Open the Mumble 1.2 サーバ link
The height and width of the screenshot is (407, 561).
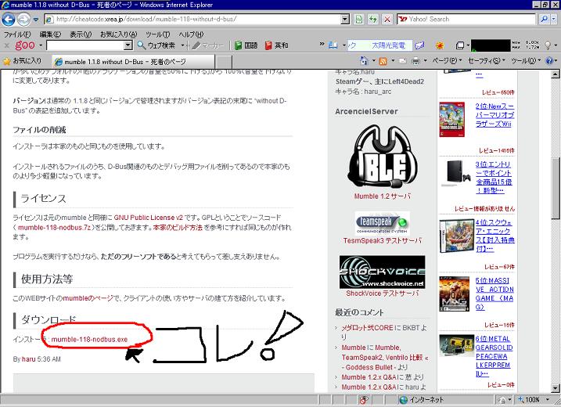[x=382, y=196]
